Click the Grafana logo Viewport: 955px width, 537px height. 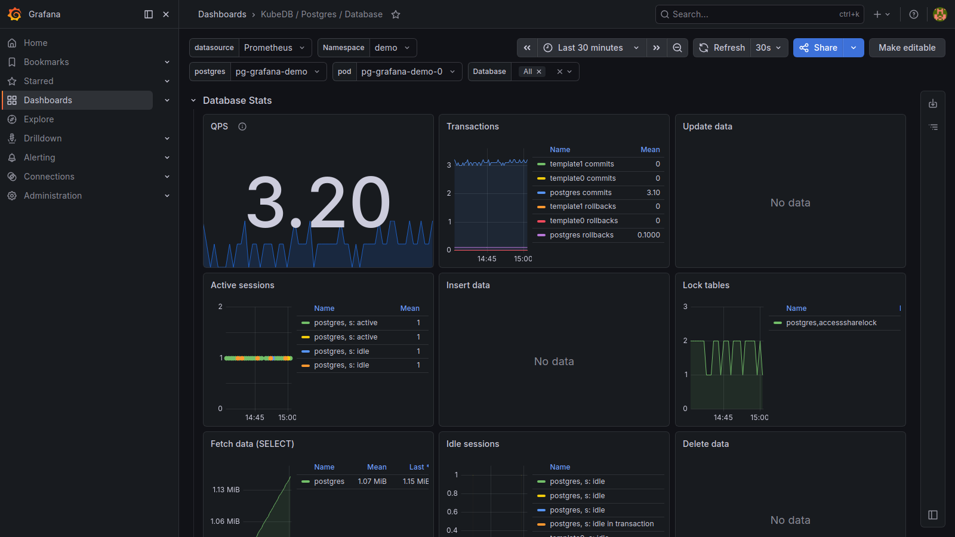[15, 14]
